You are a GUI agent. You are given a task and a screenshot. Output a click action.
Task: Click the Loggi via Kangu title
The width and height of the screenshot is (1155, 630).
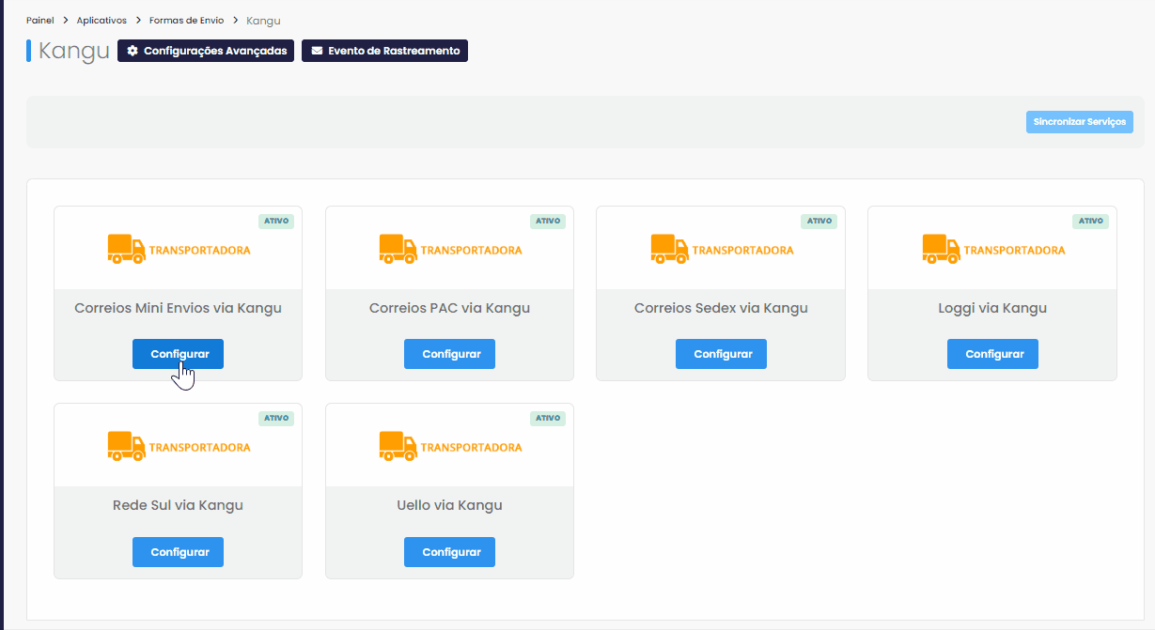(992, 308)
